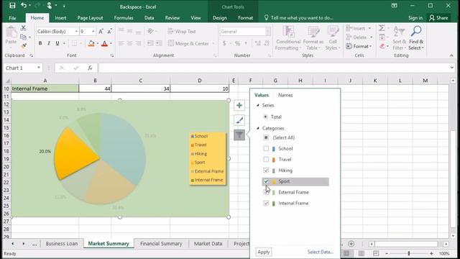Screen dimensions: 460x259
Task: Open the Chart Tools Design tab
Action: 220,18
